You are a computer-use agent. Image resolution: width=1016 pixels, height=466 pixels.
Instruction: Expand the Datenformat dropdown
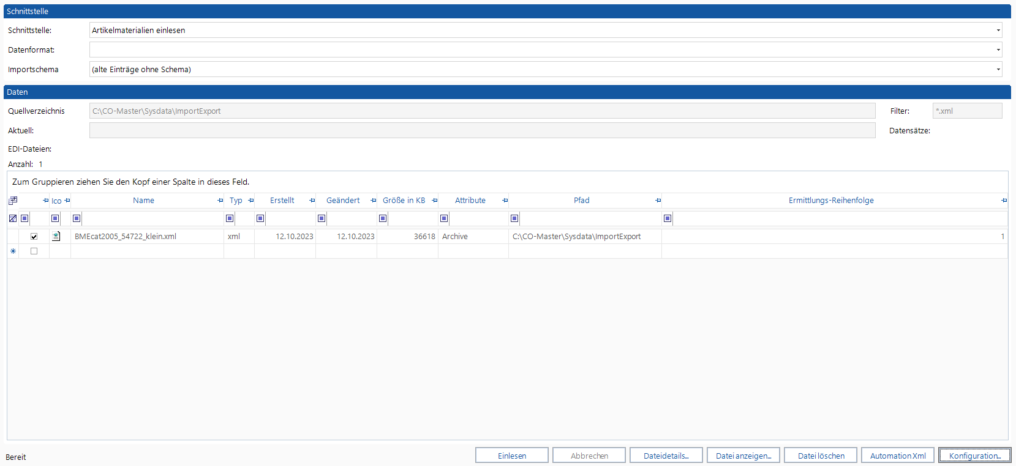[x=998, y=50]
